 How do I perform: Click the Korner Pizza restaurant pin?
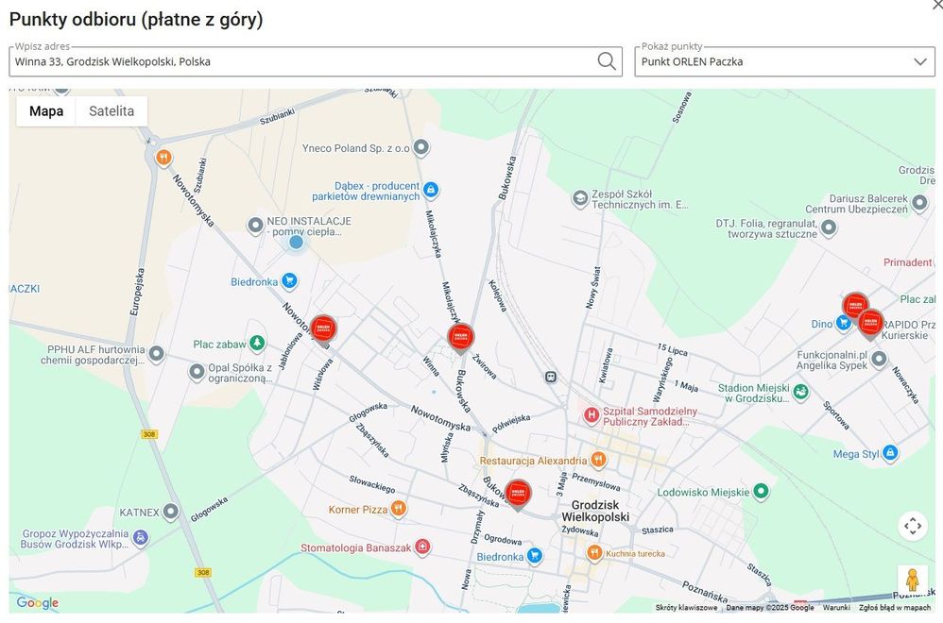pyautogui.click(x=398, y=509)
